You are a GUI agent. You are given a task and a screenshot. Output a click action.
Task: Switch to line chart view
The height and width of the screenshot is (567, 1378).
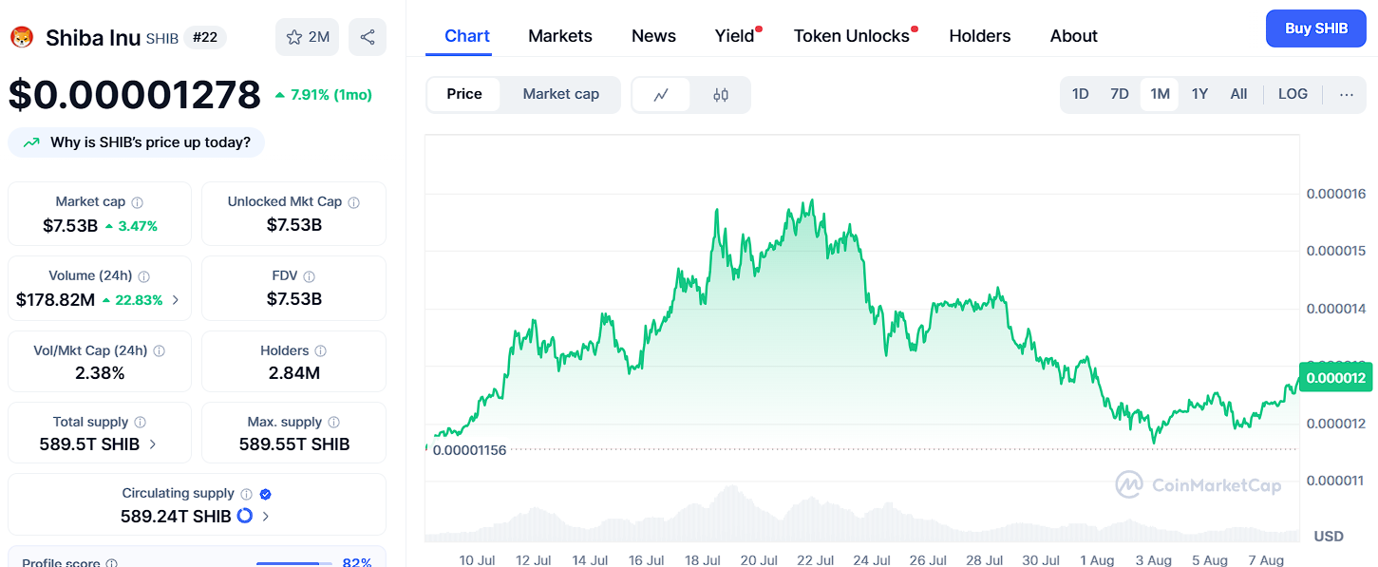tap(661, 94)
